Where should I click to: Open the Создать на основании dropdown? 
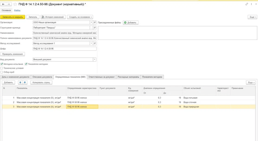80,17
